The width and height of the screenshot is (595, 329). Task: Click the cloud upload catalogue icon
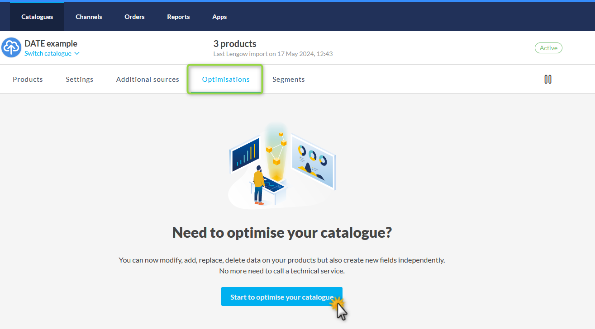[x=11, y=47]
